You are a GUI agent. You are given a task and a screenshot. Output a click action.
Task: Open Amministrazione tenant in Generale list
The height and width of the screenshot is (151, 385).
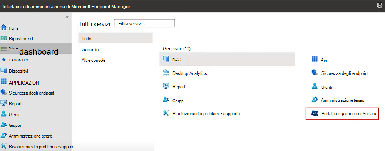[342, 100]
